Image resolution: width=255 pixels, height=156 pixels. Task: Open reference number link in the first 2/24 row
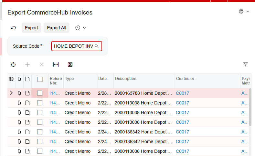coord(55,132)
